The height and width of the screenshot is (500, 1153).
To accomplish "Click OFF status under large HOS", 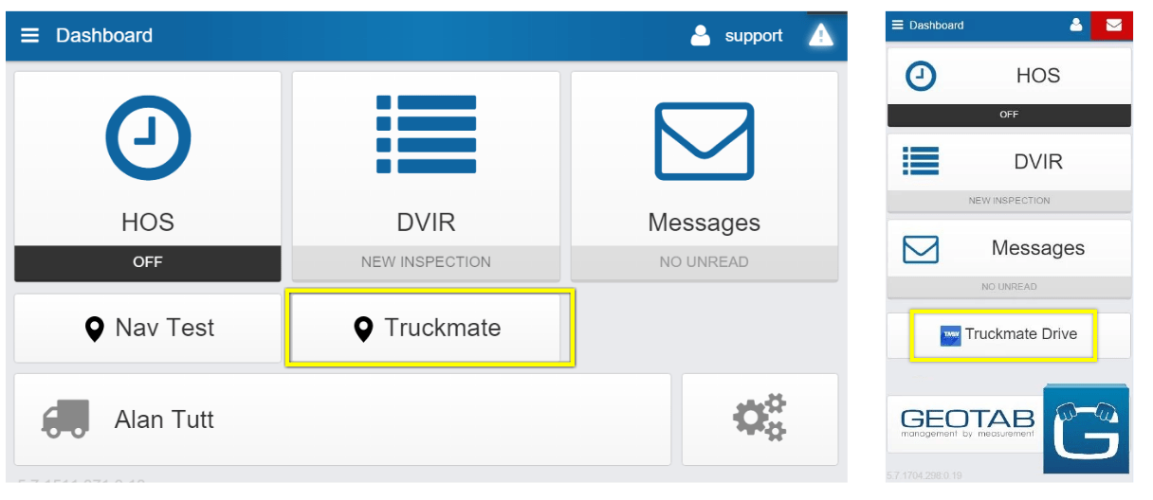I will coord(148,262).
